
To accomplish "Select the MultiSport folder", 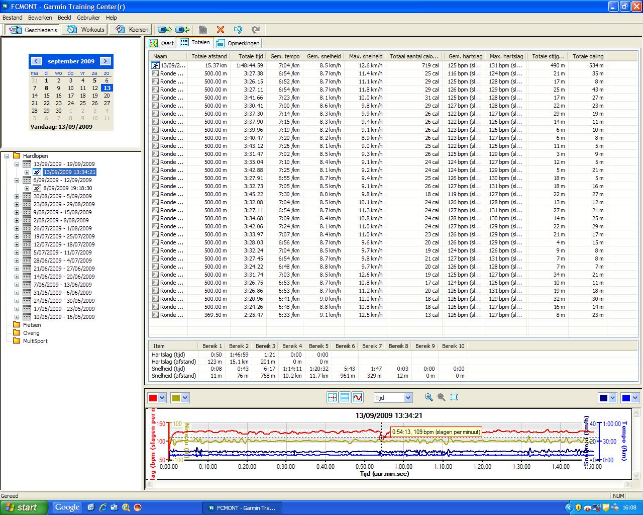I will coord(35,341).
